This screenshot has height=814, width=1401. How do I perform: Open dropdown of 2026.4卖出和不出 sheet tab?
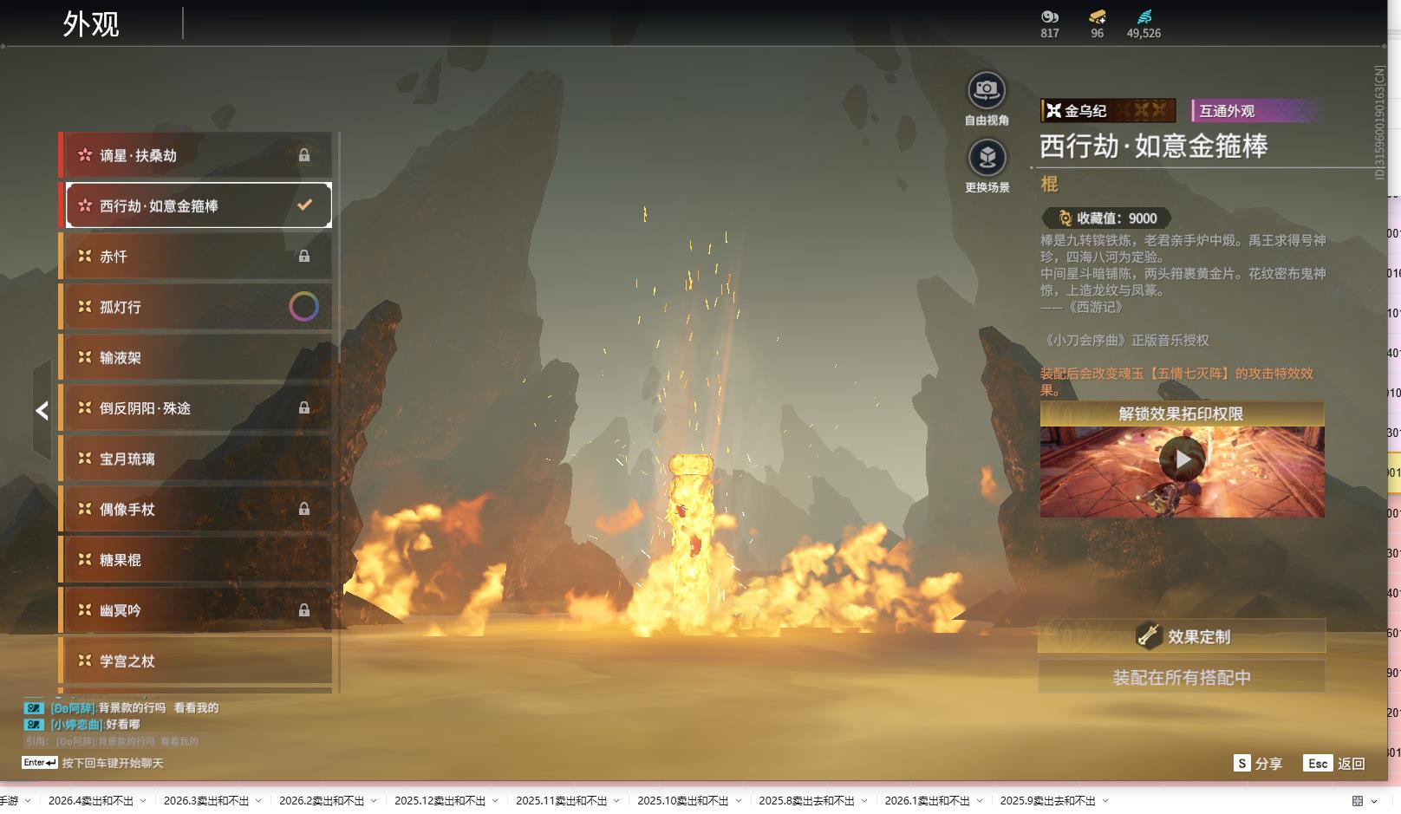pyautogui.click(x=143, y=801)
